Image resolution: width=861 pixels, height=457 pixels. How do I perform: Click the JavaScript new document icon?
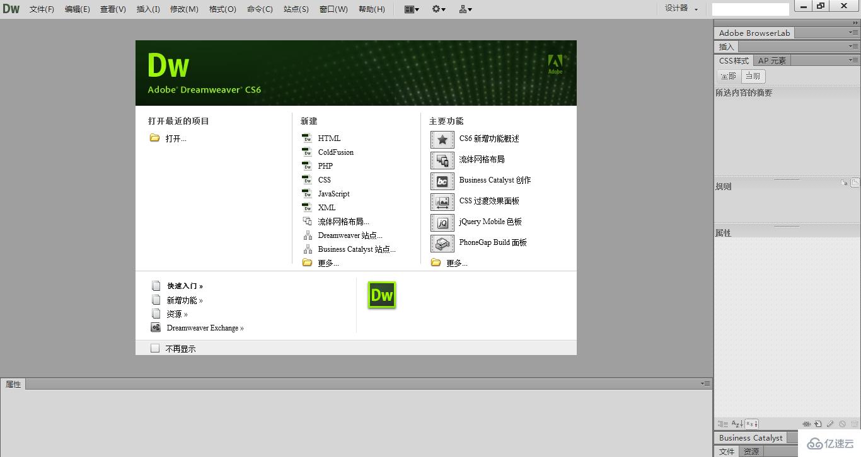click(307, 194)
